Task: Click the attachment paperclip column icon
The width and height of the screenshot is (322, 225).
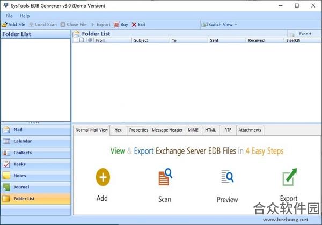Action: pos(90,40)
